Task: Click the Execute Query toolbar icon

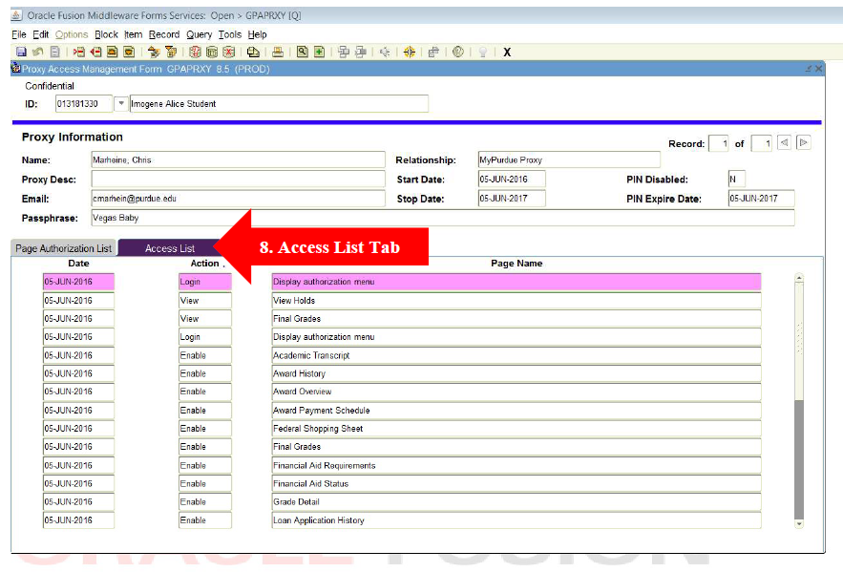Action: (x=210, y=51)
